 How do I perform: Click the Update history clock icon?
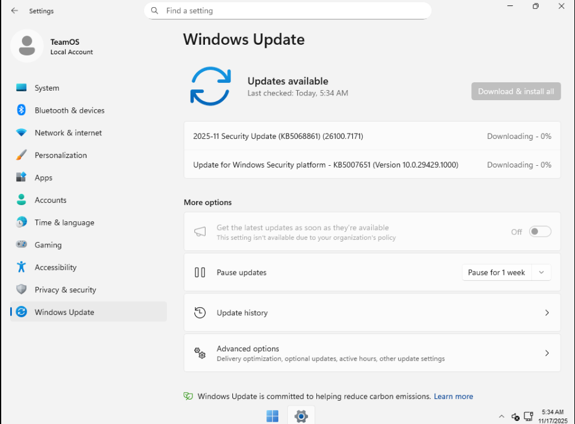coord(200,312)
